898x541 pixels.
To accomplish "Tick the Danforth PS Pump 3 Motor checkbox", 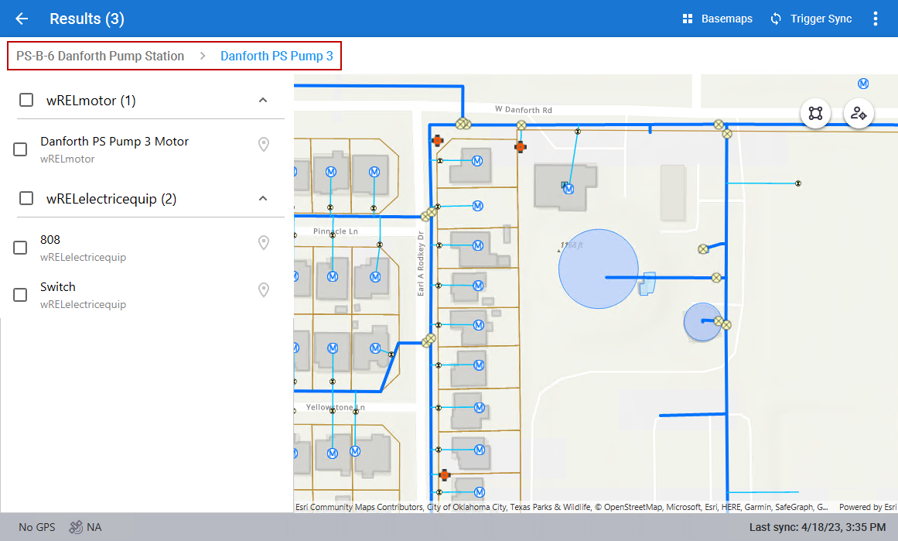I will tap(21, 149).
